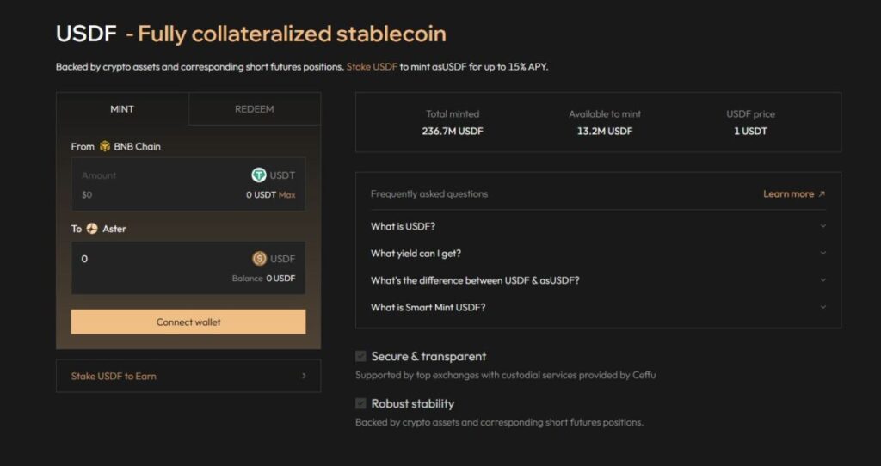The height and width of the screenshot is (466, 881).
Task: Click the USDT Amount input field
Action: [155, 175]
